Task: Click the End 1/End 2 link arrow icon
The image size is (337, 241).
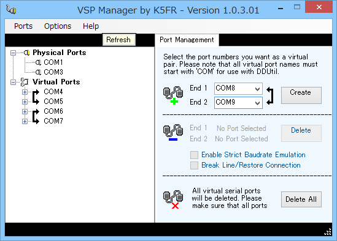Action: [x=270, y=95]
